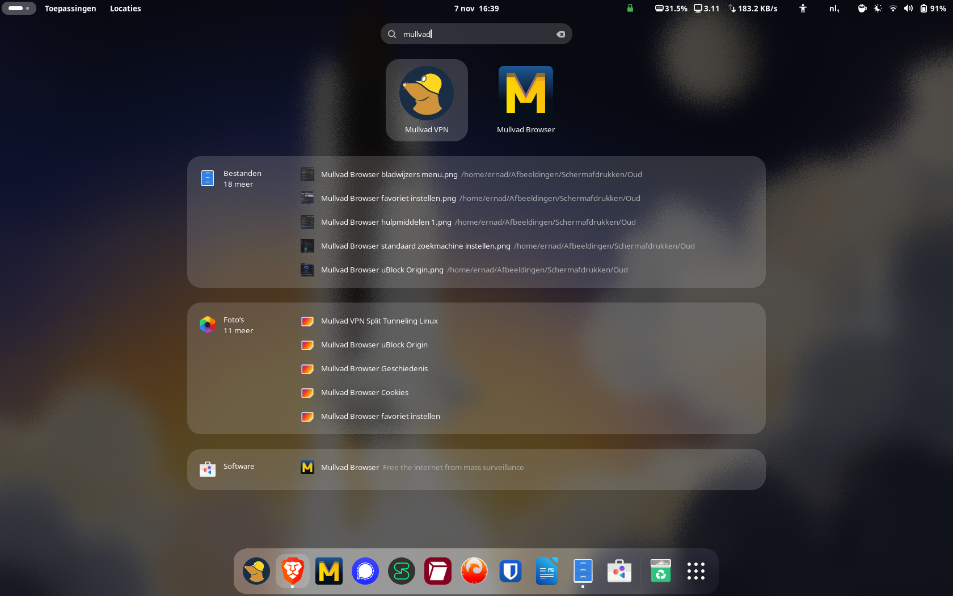Open Bitwarden from the dock
Screen dimensions: 953x596
[511, 571]
